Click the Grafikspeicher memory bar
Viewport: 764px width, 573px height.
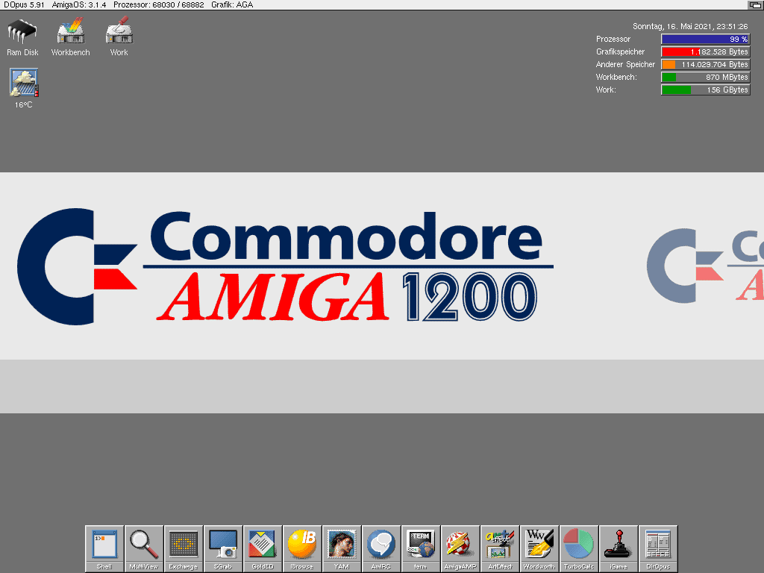[705, 51]
